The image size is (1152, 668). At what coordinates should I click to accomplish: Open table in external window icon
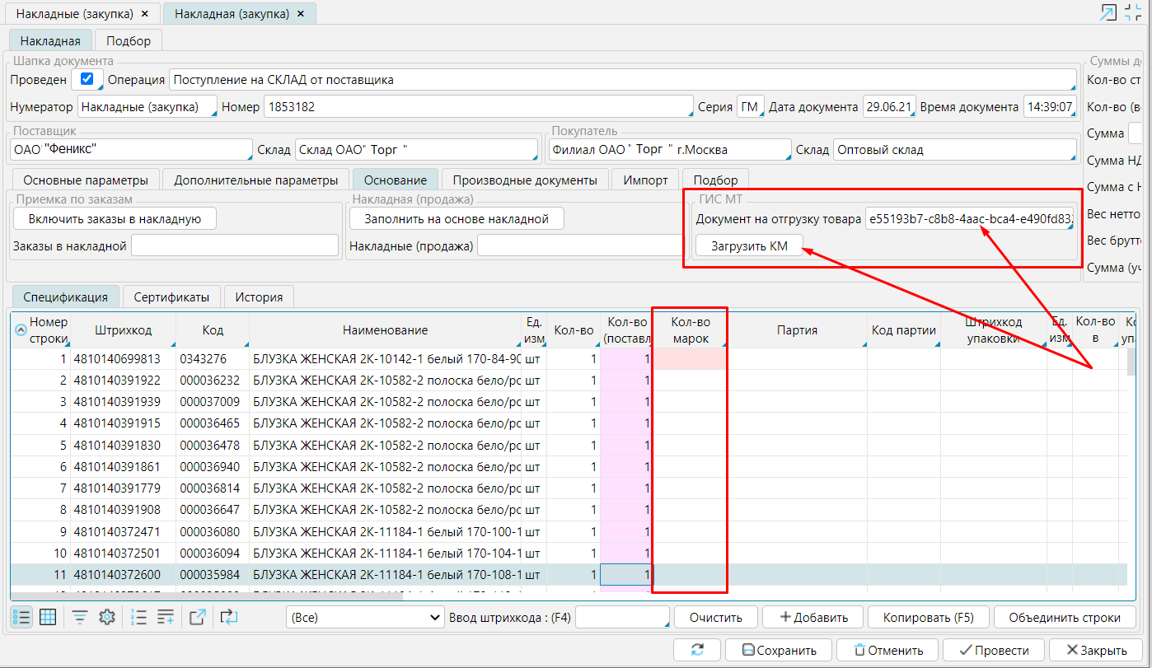[x=198, y=617]
